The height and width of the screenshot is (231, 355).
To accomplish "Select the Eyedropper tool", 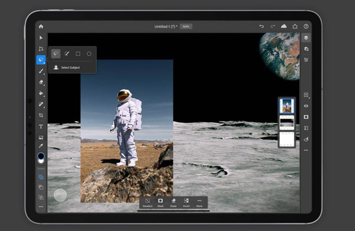I will coord(41,146).
